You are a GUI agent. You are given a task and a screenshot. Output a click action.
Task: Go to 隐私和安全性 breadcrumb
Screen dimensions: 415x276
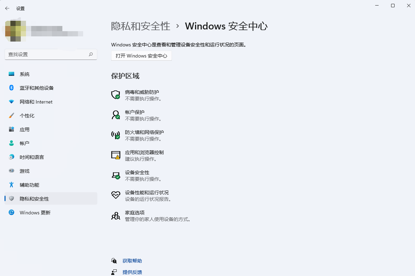click(141, 26)
